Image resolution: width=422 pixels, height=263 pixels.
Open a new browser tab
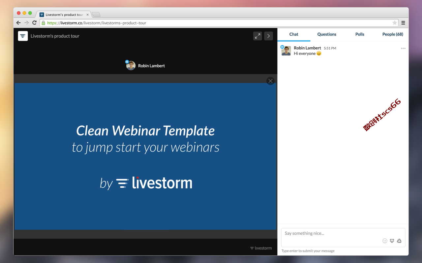click(x=96, y=14)
